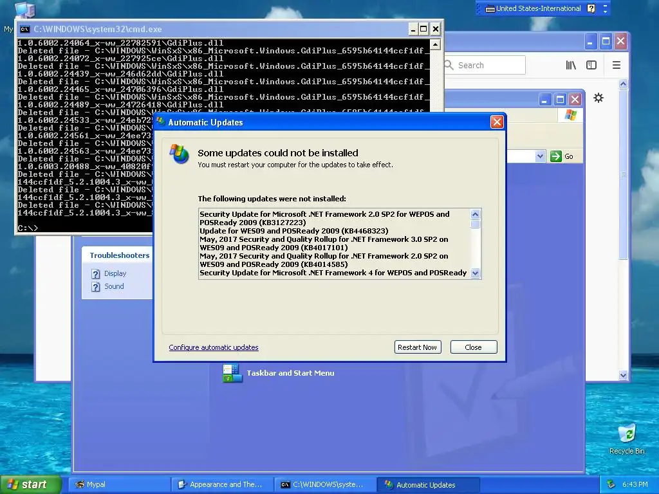Viewport: 659px width, 494px height.
Task: Open the Mypal hamburger menu
Action: click(616, 65)
